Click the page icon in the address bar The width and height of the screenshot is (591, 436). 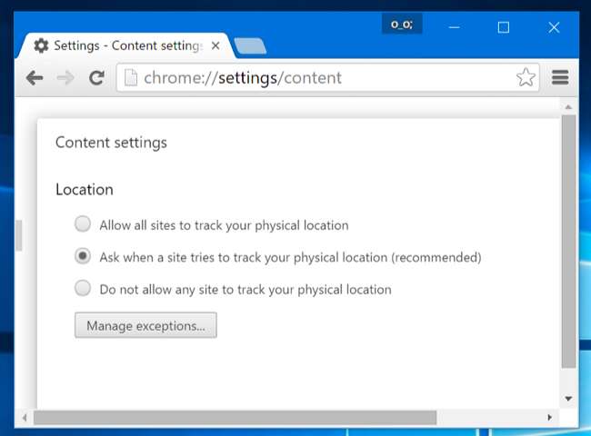pos(131,78)
